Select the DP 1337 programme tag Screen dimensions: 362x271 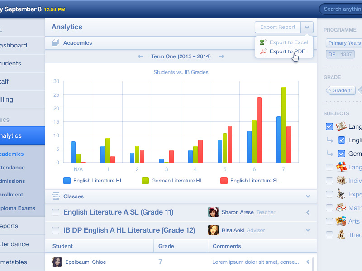[340, 54]
